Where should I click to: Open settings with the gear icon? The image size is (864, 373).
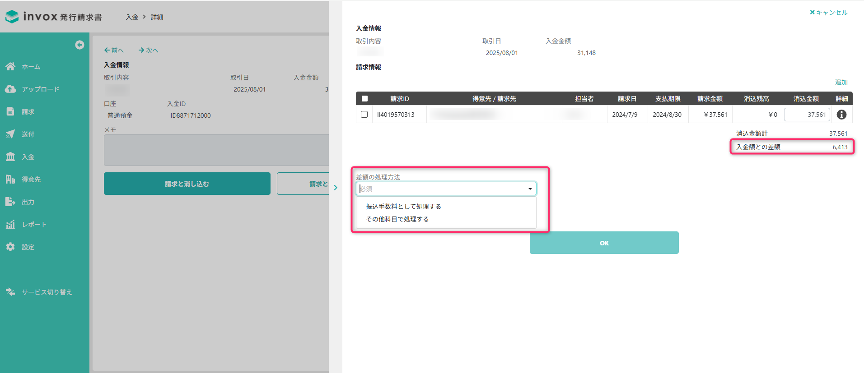(x=10, y=247)
